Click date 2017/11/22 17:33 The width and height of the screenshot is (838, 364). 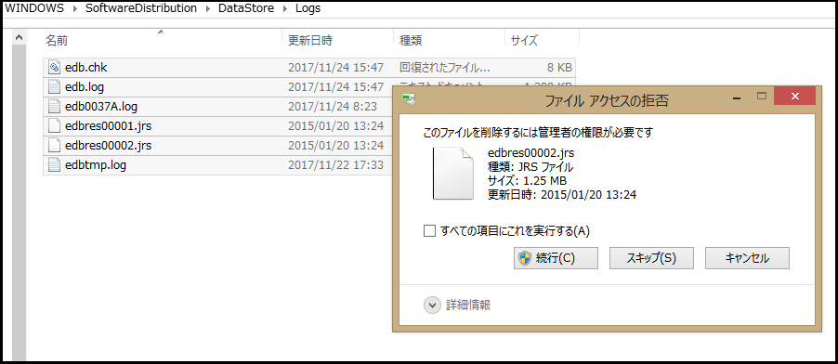click(x=335, y=165)
